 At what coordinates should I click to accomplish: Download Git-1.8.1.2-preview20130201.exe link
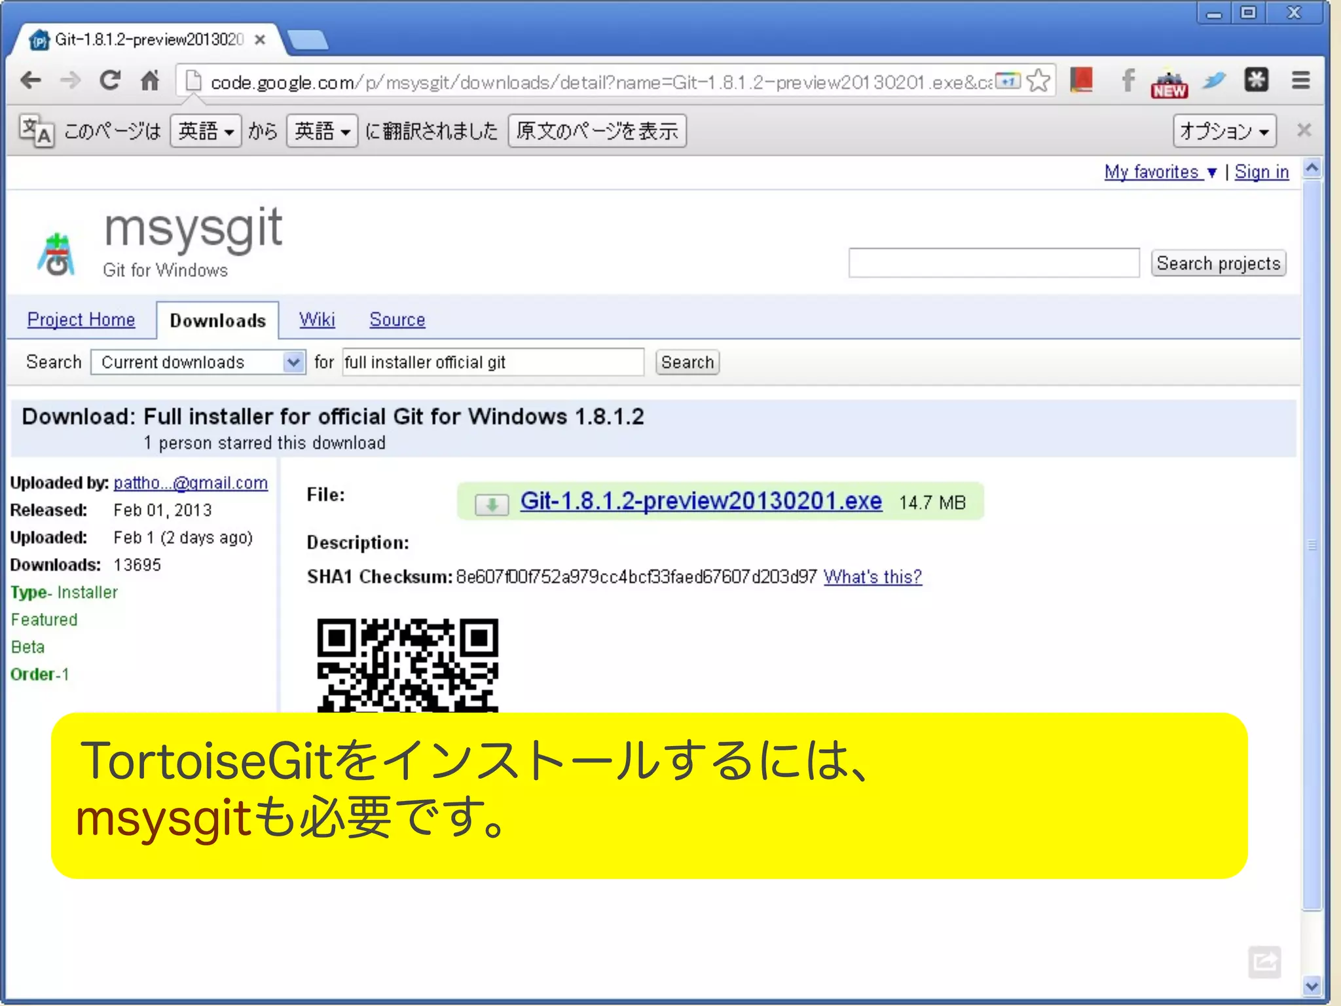point(701,501)
